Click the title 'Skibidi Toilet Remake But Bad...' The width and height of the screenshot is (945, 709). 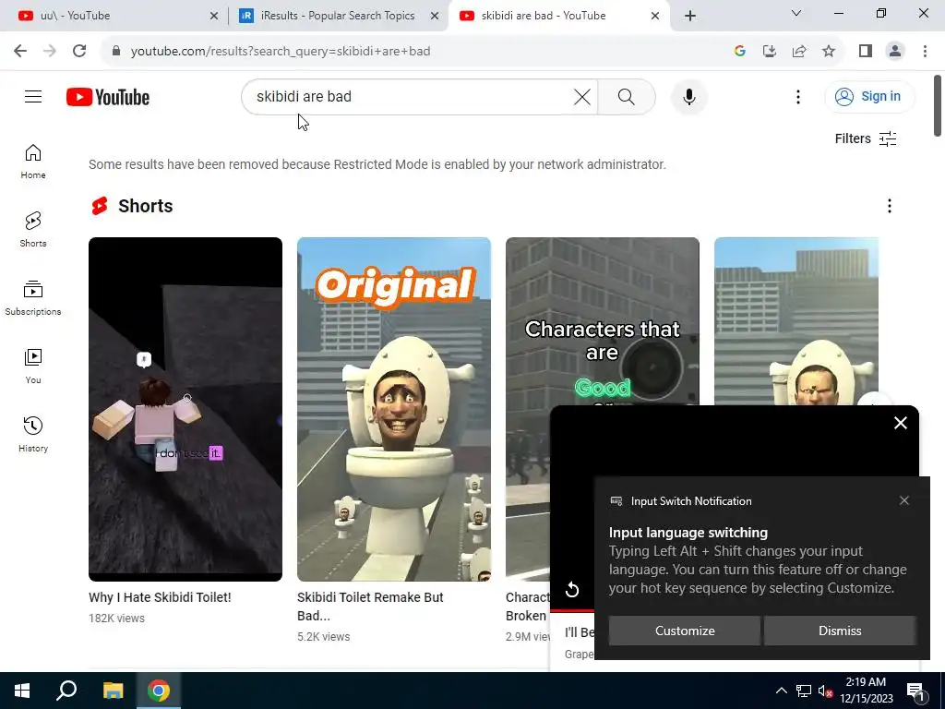tap(370, 607)
